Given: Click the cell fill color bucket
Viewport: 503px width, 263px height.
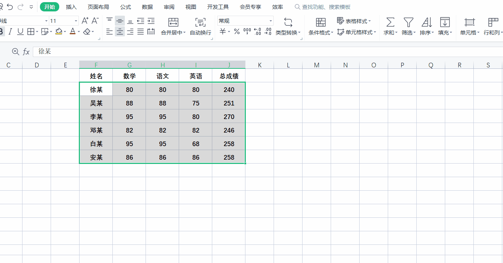Looking at the screenshot, I should pyautogui.click(x=59, y=32).
